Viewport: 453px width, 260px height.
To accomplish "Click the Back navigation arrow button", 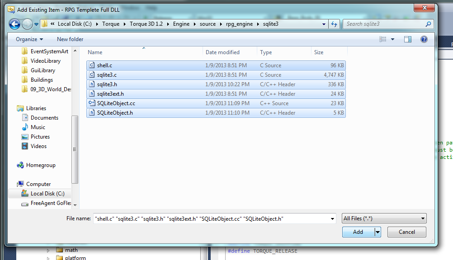I will point(14,24).
